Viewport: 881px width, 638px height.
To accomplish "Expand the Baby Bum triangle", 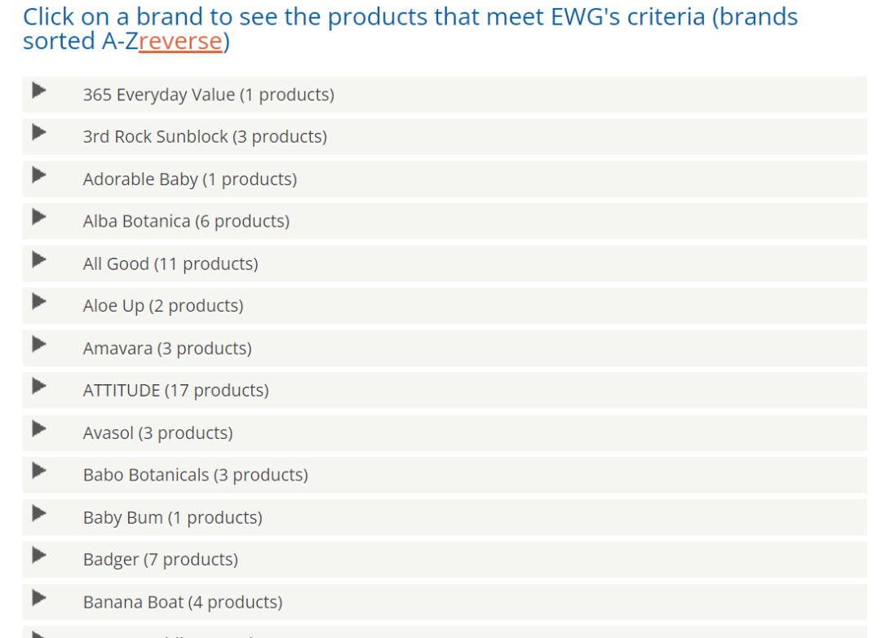I will tap(39, 513).
